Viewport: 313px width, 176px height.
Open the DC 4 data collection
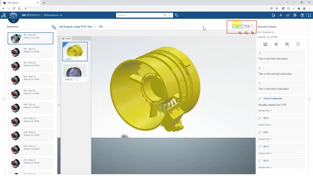coord(266,146)
